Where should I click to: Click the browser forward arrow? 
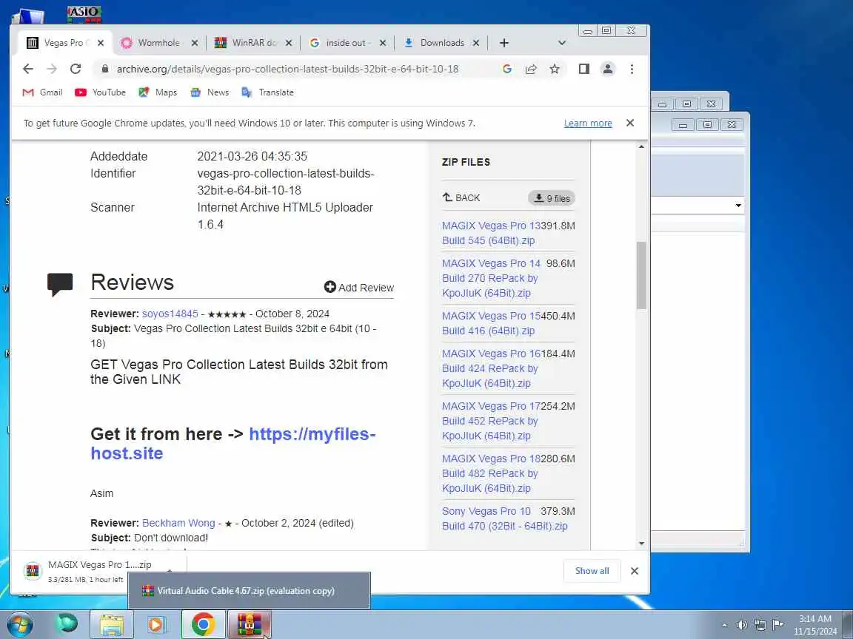(52, 69)
